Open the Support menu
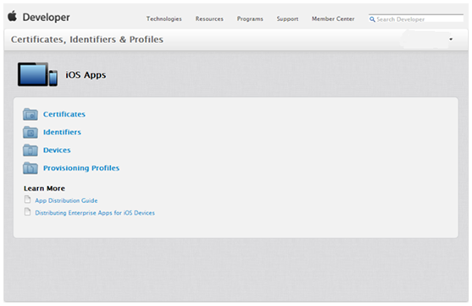 [287, 19]
